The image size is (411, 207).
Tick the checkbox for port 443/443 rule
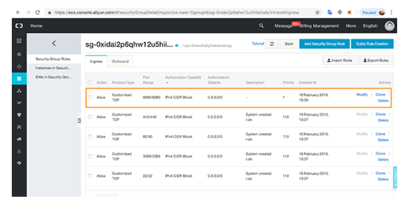[x=90, y=117]
